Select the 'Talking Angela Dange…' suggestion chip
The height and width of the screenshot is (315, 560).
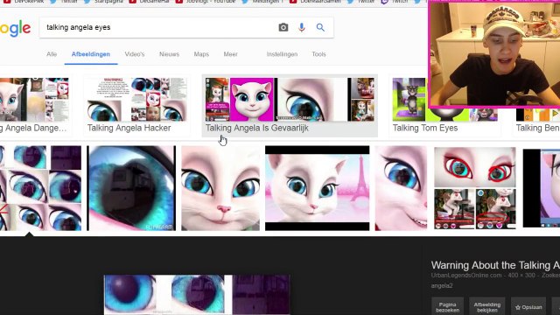point(35,106)
